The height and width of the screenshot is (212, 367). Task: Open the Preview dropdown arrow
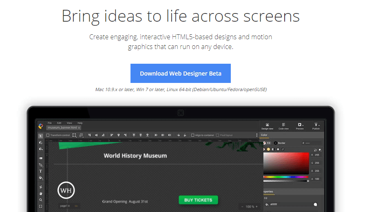pos(303,125)
